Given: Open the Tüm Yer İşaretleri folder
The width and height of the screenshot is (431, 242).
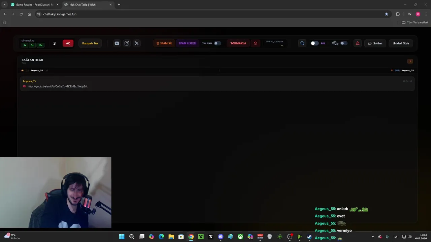Looking at the screenshot, I should 415,23.
